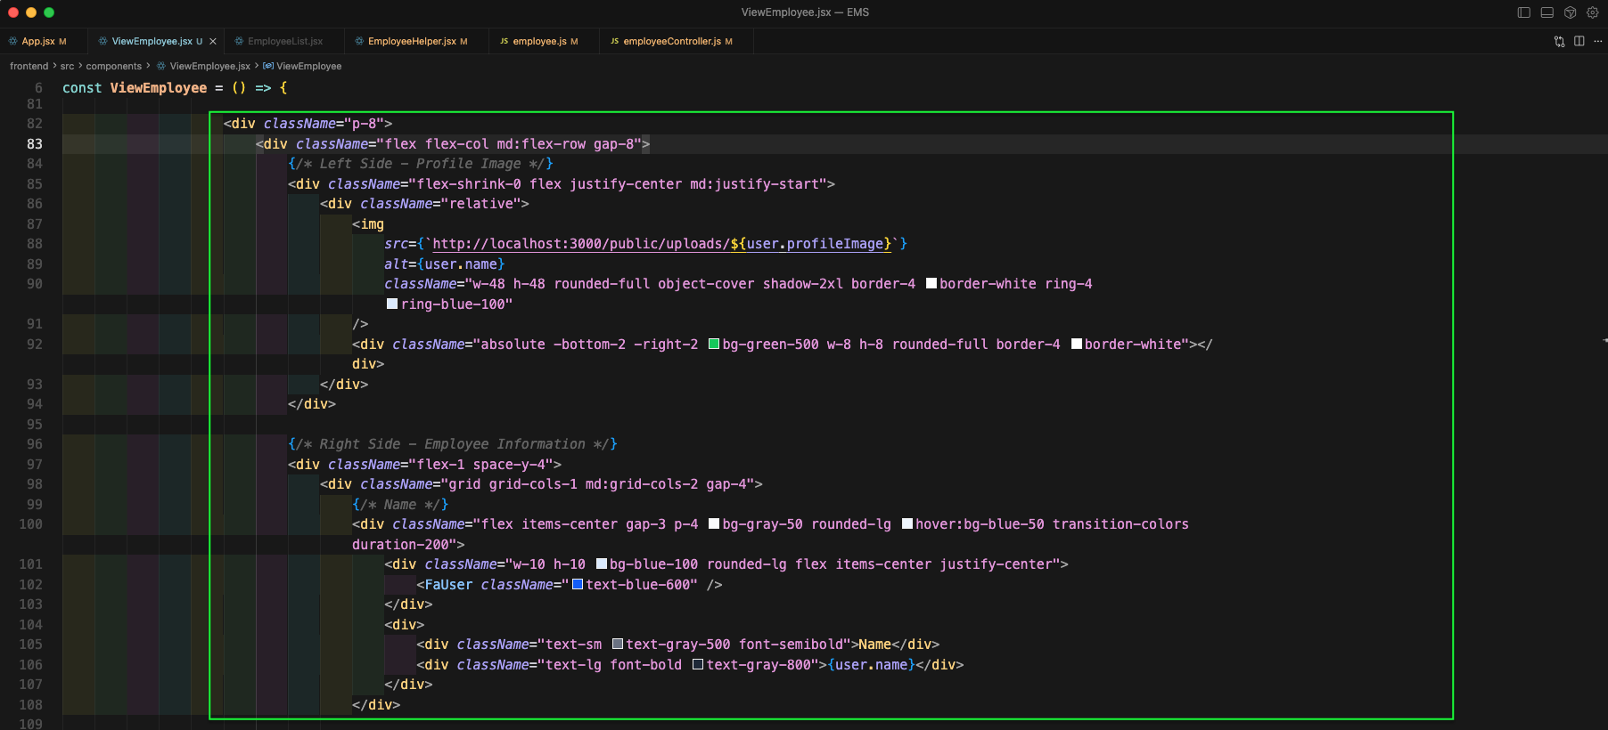
Task: Open changes compare icon in editor toolbar
Action: pyautogui.click(x=1559, y=41)
